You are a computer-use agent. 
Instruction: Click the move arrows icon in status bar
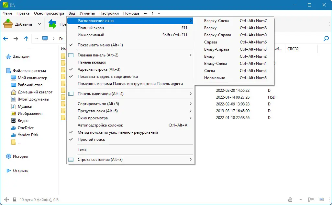point(6,200)
